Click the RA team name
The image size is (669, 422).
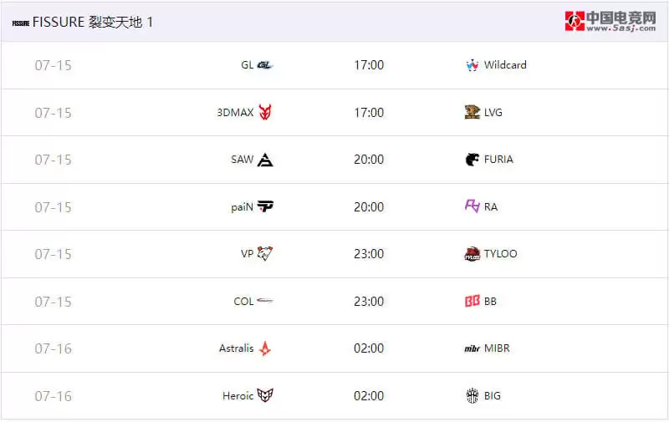coord(491,206)
